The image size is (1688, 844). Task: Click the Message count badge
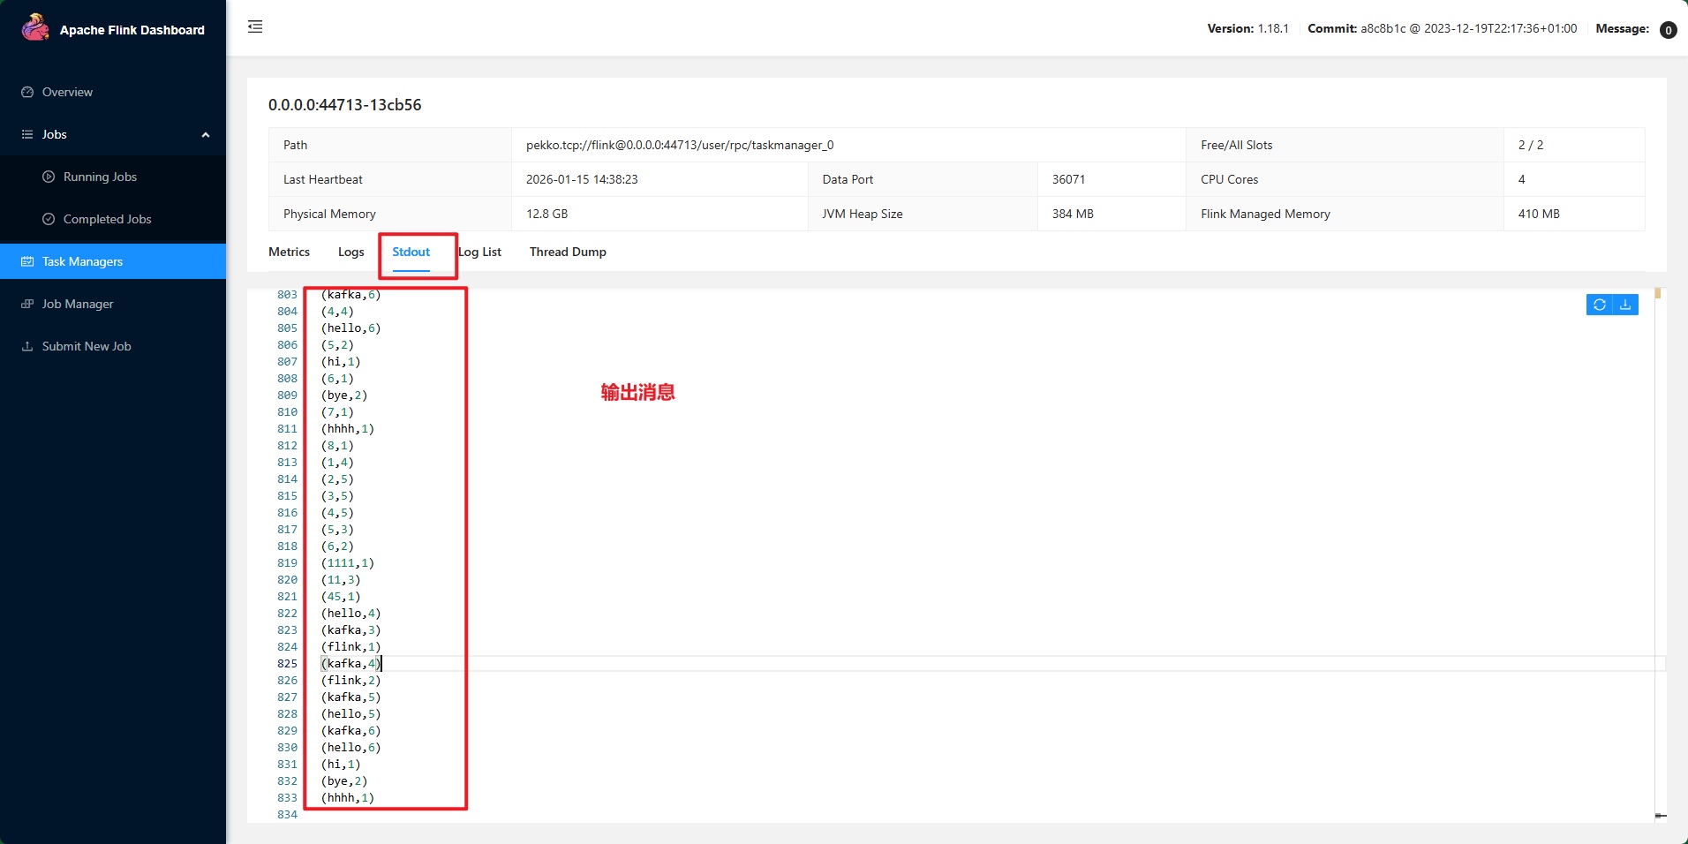(1668, 30)
